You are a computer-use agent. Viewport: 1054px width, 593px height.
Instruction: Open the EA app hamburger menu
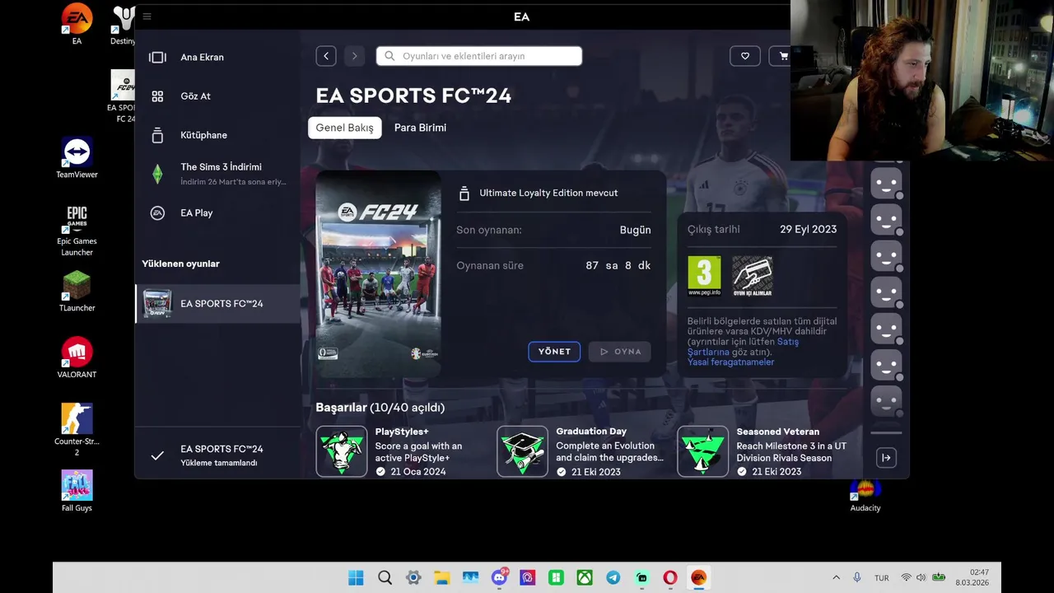point(147,16)
